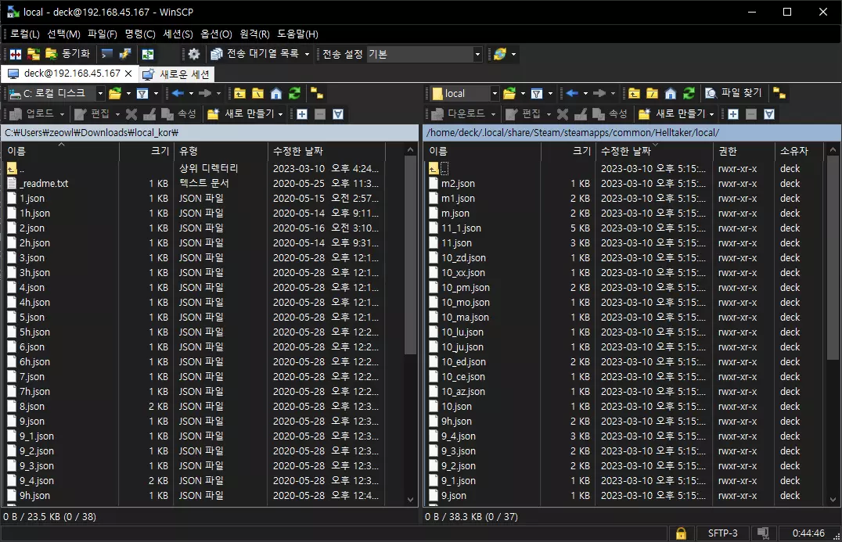842x542 pixels.
Task: Click the keep remote directory up to date icon
Action: pyautogui.click(x=148, y=54)
